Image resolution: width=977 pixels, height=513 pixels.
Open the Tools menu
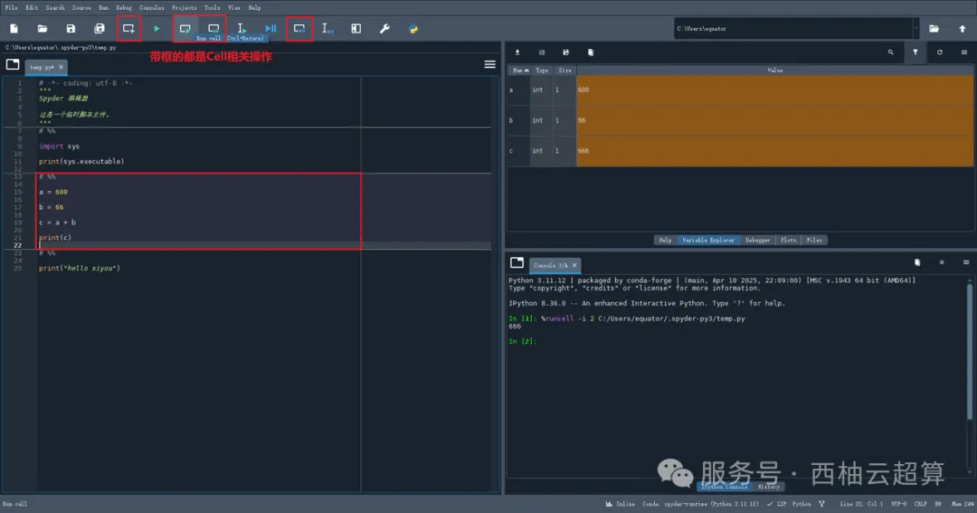pos(212,7)
